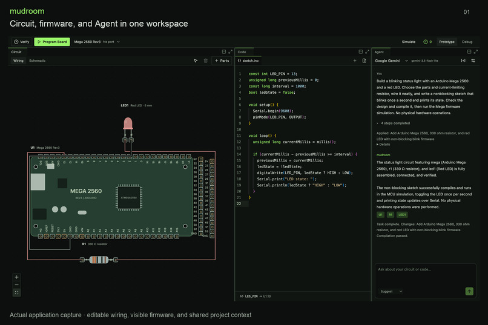Zoom out on circuit canvas
Image resolution: width=488 pixels, height=325 pixels.
coord(17,285)
